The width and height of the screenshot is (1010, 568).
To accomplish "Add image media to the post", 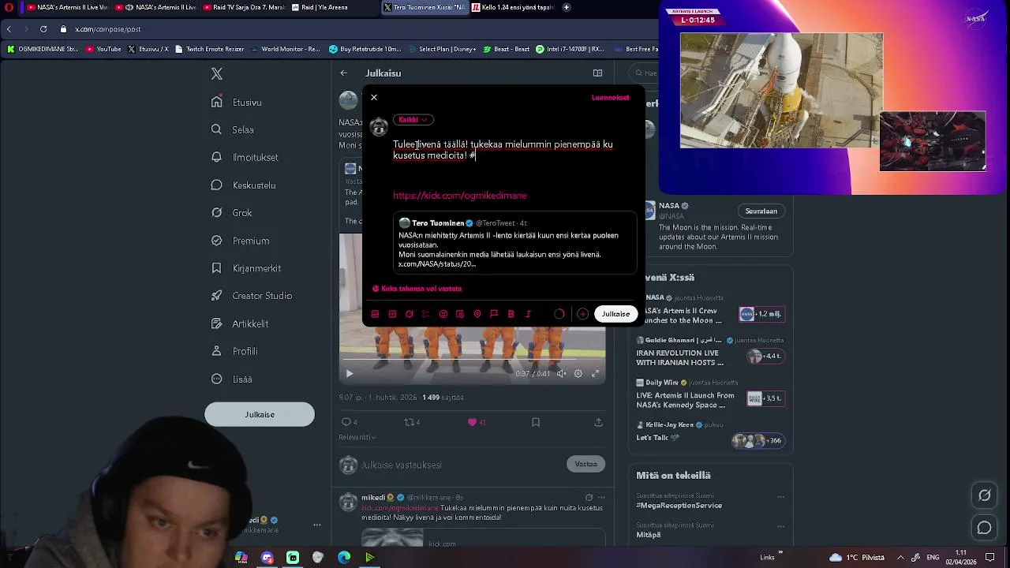I will pyautogui.click(x=376, y=314).
